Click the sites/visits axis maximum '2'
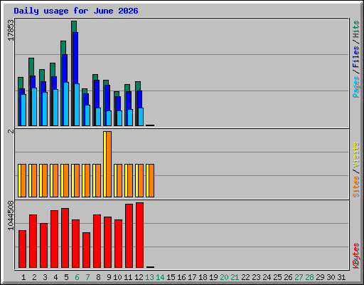 pos(11,131)
